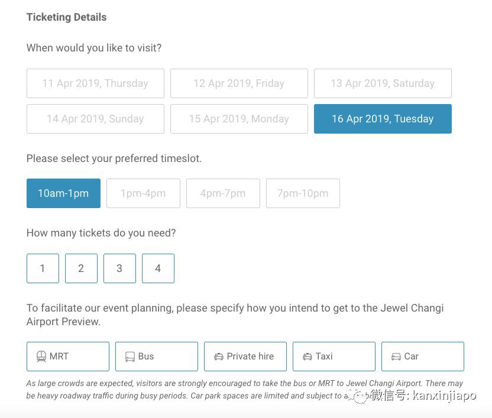Select 4 tickets

158,268
